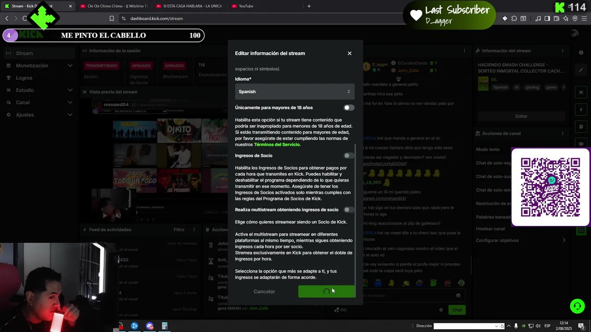This screenshot has height=332, width=591.
Task: Click the clip capture icon in right rail
Action: pos(581,92)
